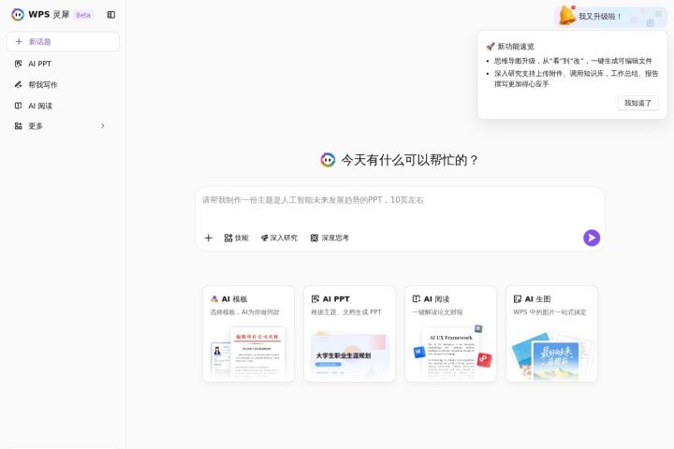674x449 pixels.
Task: Click the mascot icon beside 今天有什么可以帮忙的
Action: (328, 160)
